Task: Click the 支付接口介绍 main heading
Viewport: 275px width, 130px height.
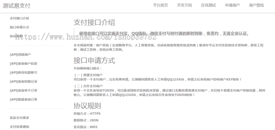Action: pyautogui.click(x=94, y=22)
